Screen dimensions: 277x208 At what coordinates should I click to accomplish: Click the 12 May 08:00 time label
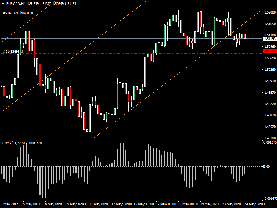122,204
